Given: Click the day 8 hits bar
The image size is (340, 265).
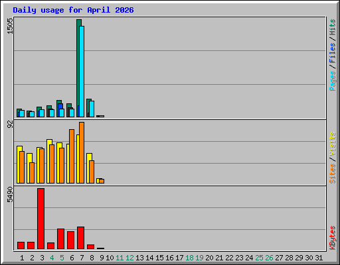Looking at the screenshot, I should (88, 108).
